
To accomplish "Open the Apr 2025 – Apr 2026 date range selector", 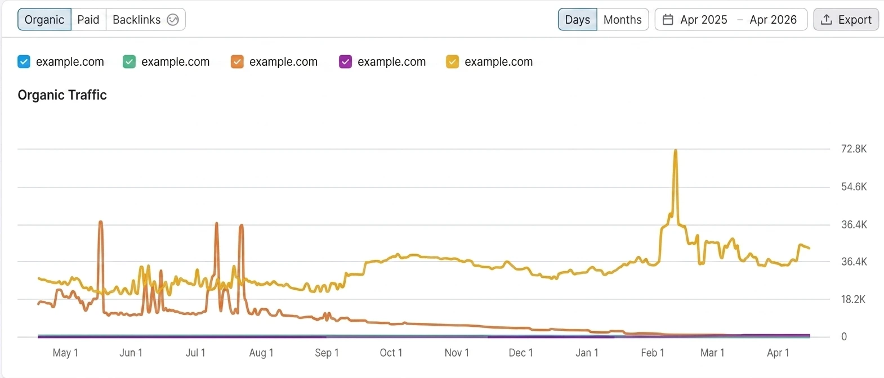I will (x=730, y=19).
